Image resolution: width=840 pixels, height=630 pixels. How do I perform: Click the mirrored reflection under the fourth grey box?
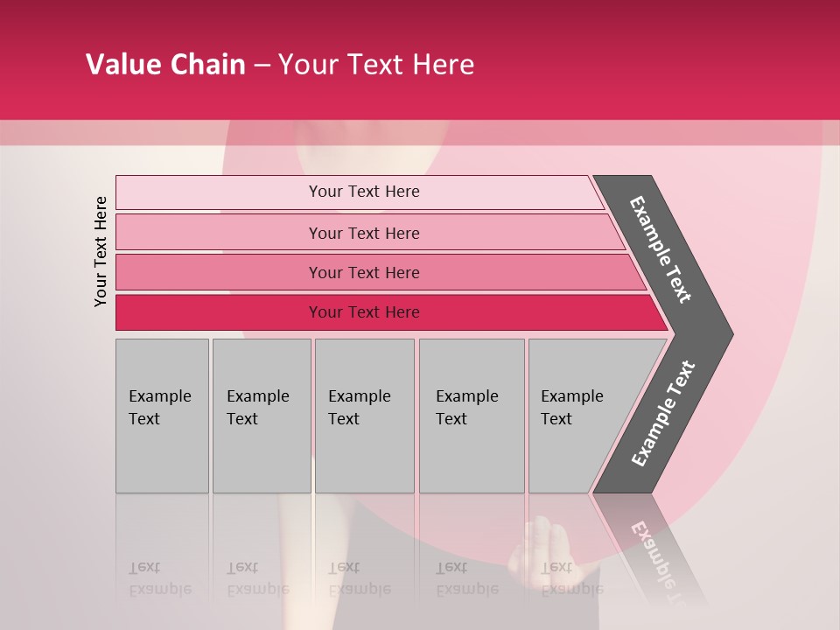pyautogui.click(x=470, y=560)
